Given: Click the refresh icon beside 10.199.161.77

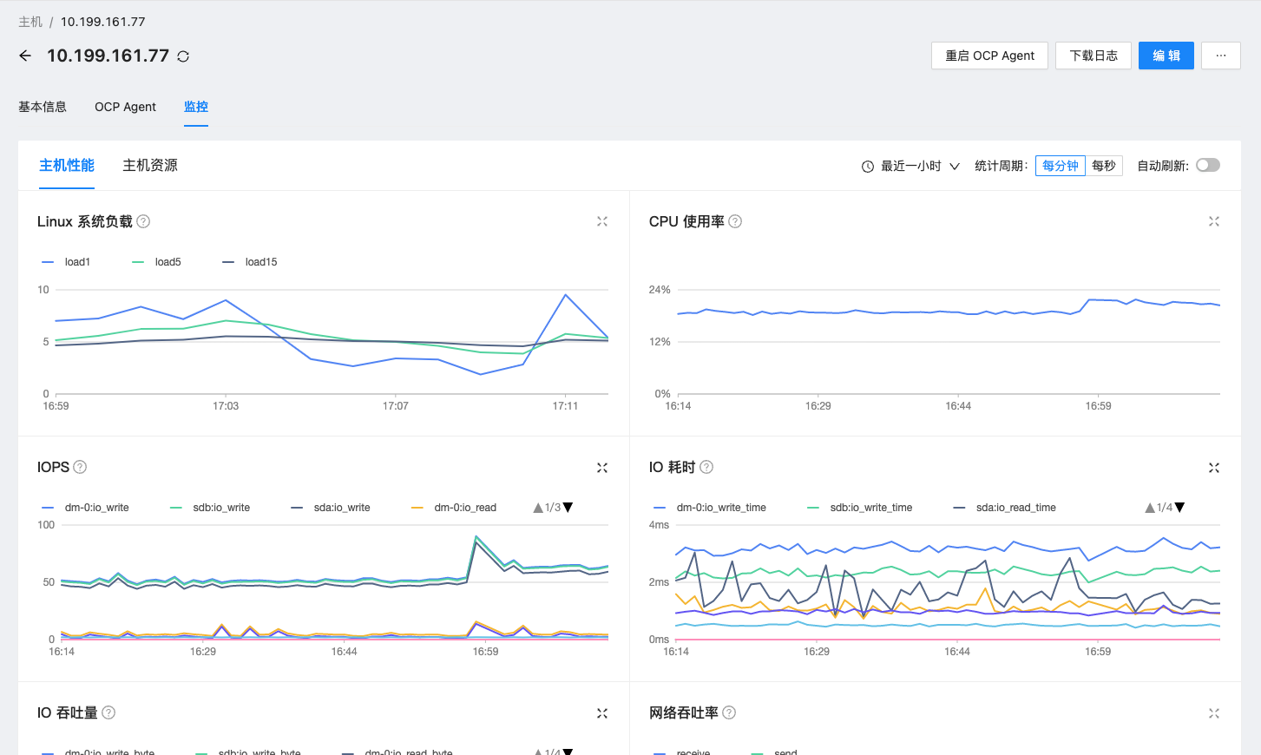Looking at the screenshot, I should [183, 56].
